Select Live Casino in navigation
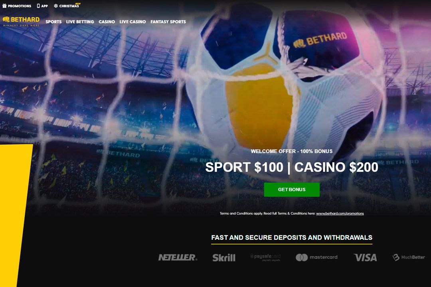 tap(132, 22)
